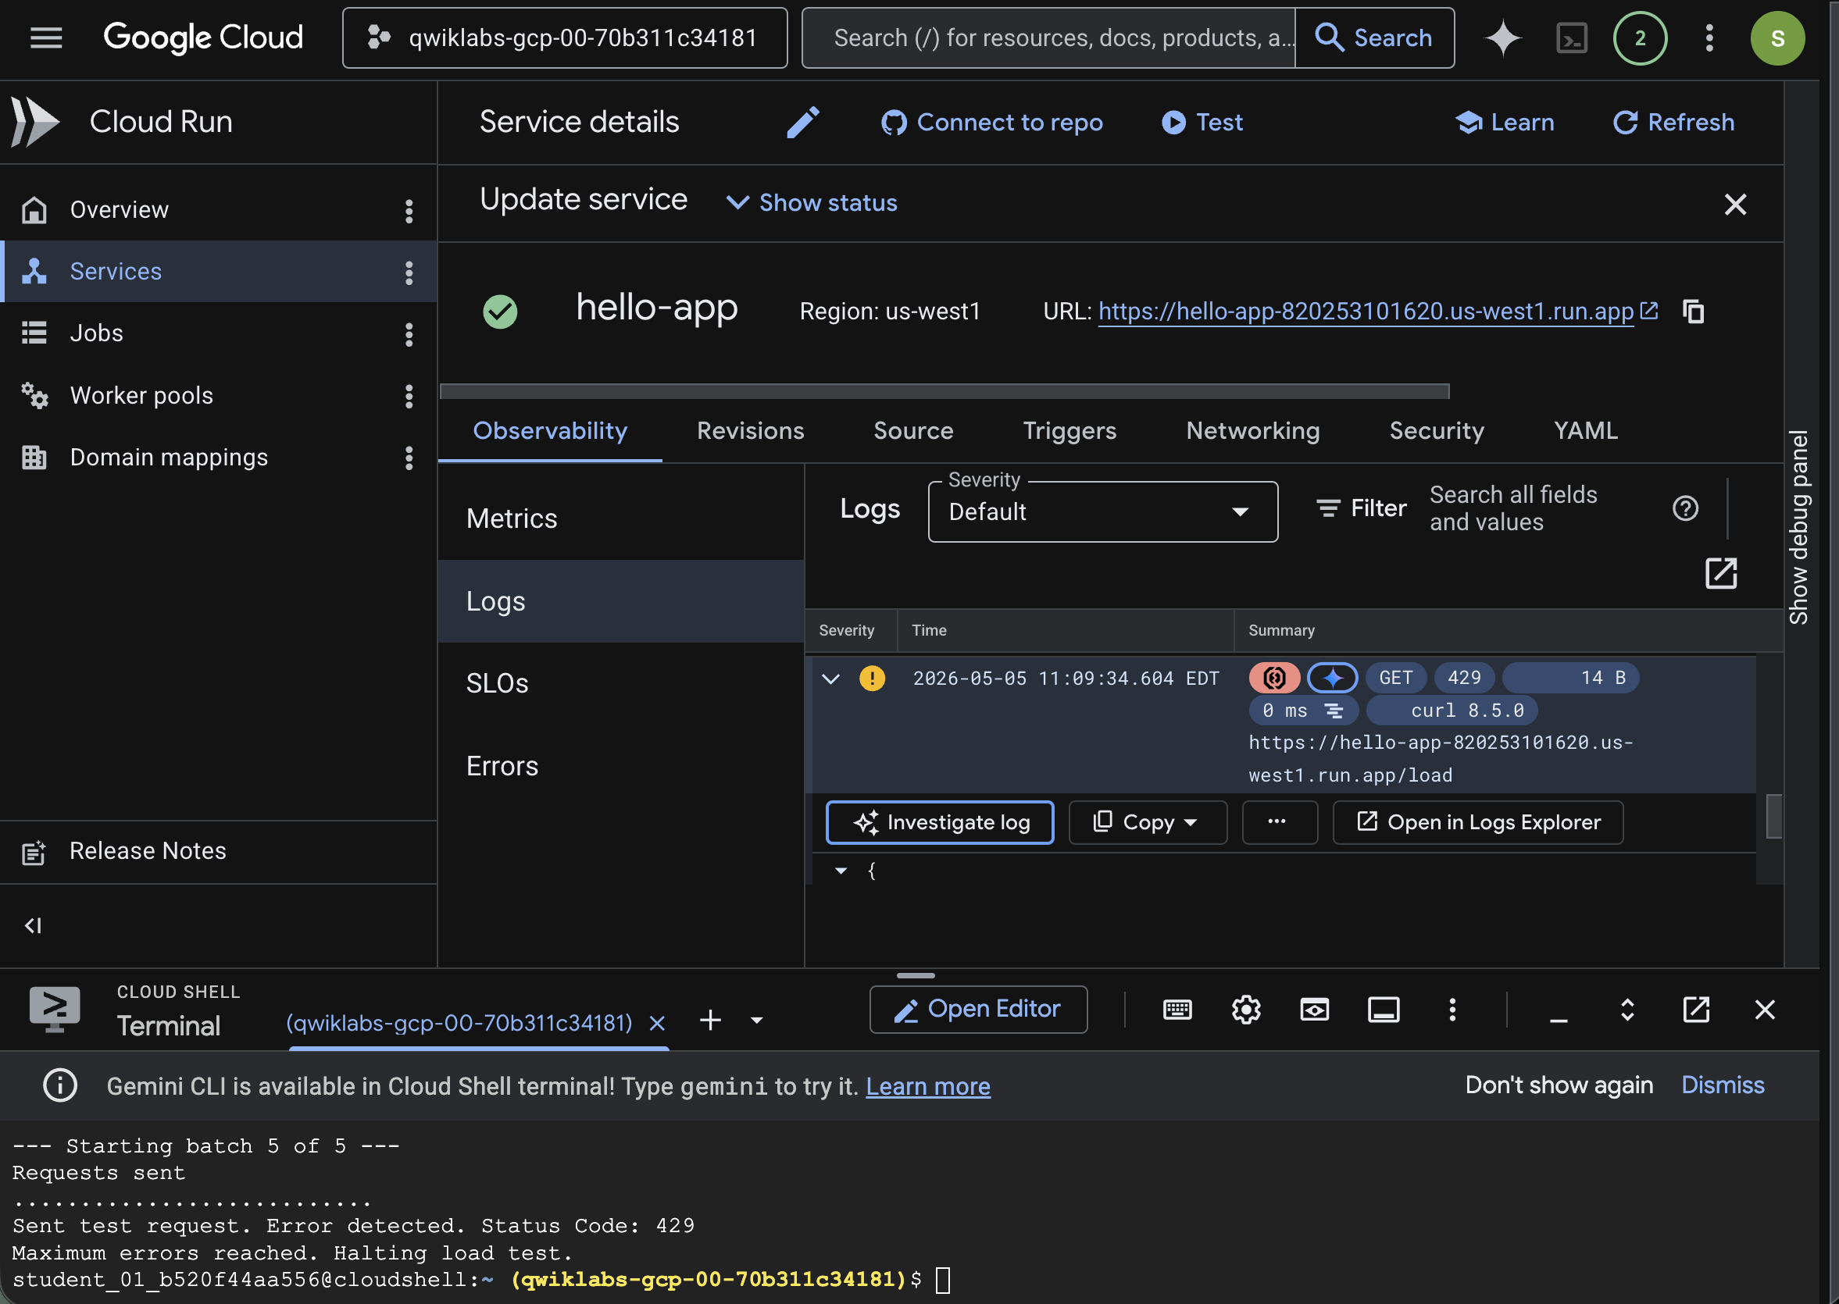Select Errors in observability menu
This screenshot has height=1304, width=1839.
coord(620,766)
